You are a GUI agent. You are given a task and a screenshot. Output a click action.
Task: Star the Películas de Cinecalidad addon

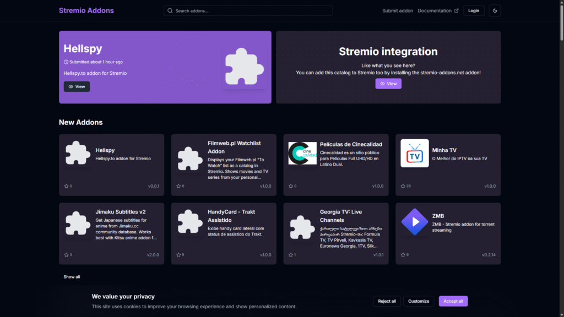pyautogui.click(x=291, y=186)
